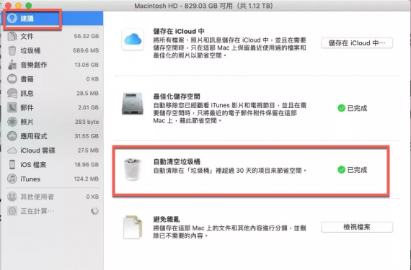
Task: Click the 已完成 label for 自動清空垃圾桶
Action: (x=357, y=170)
